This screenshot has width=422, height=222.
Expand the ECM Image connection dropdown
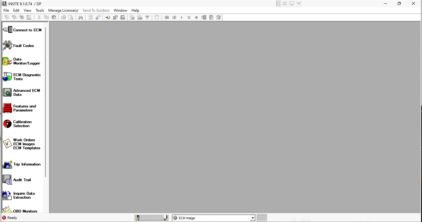click(x=253, y=218)
